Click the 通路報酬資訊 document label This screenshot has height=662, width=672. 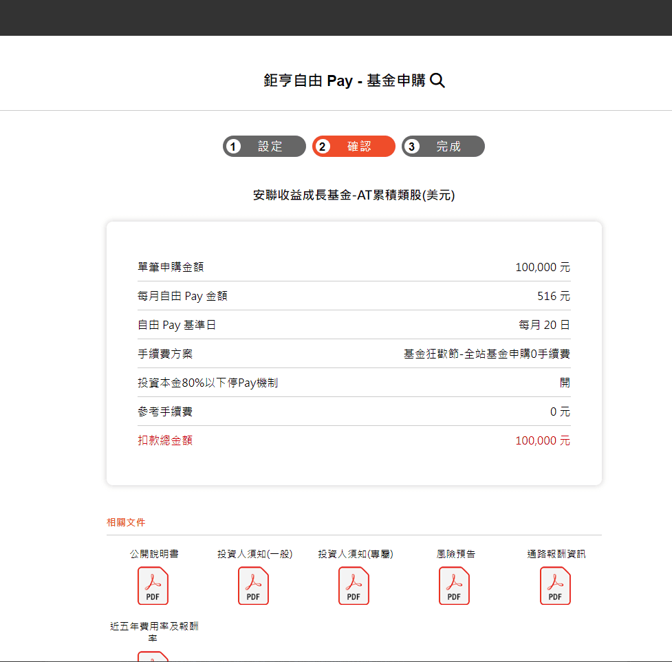point(556,554)
